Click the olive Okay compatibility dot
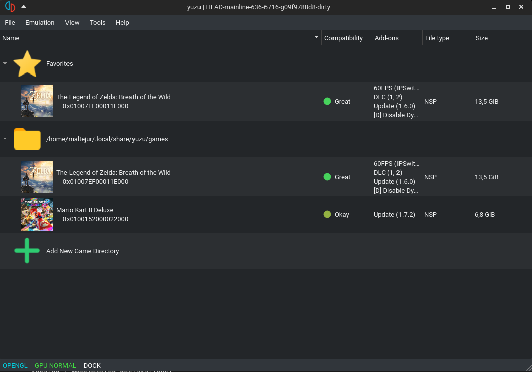 327,214
